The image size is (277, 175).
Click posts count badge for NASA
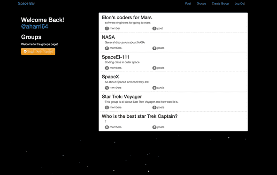154,48
